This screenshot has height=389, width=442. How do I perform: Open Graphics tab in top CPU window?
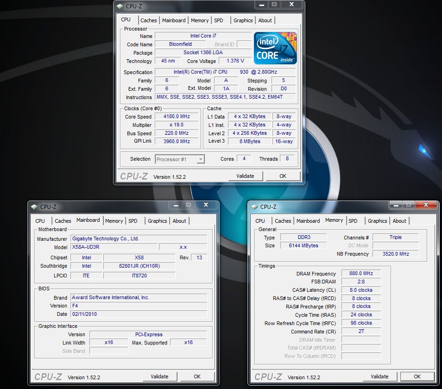click(x=243, y=20)
